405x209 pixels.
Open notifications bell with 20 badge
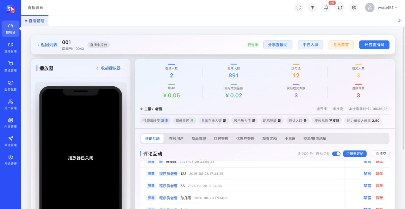click(326, 8)
